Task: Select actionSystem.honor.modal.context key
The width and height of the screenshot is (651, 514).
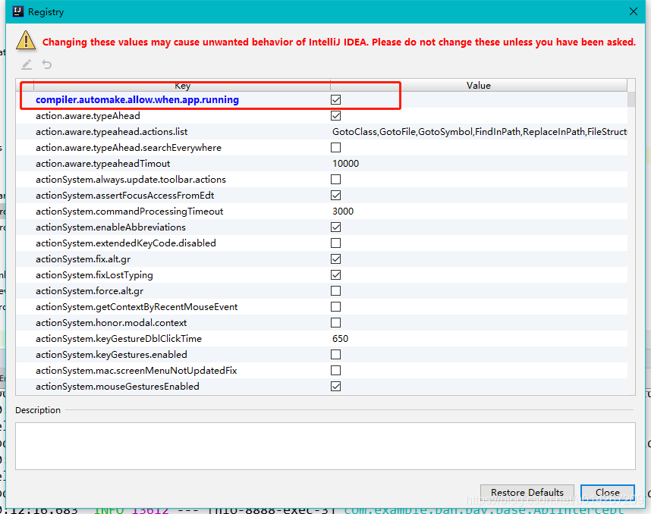Action: (x=111, y=322)
